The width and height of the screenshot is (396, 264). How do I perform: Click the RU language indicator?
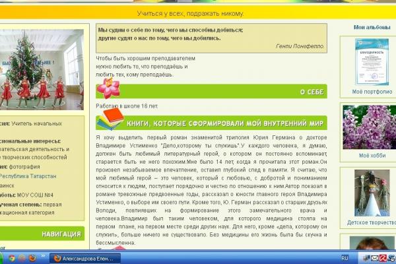pyautogui.click(x=345, y=258)
